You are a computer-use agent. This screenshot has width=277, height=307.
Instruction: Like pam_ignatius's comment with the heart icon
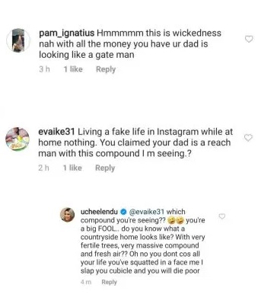[249, 39]
